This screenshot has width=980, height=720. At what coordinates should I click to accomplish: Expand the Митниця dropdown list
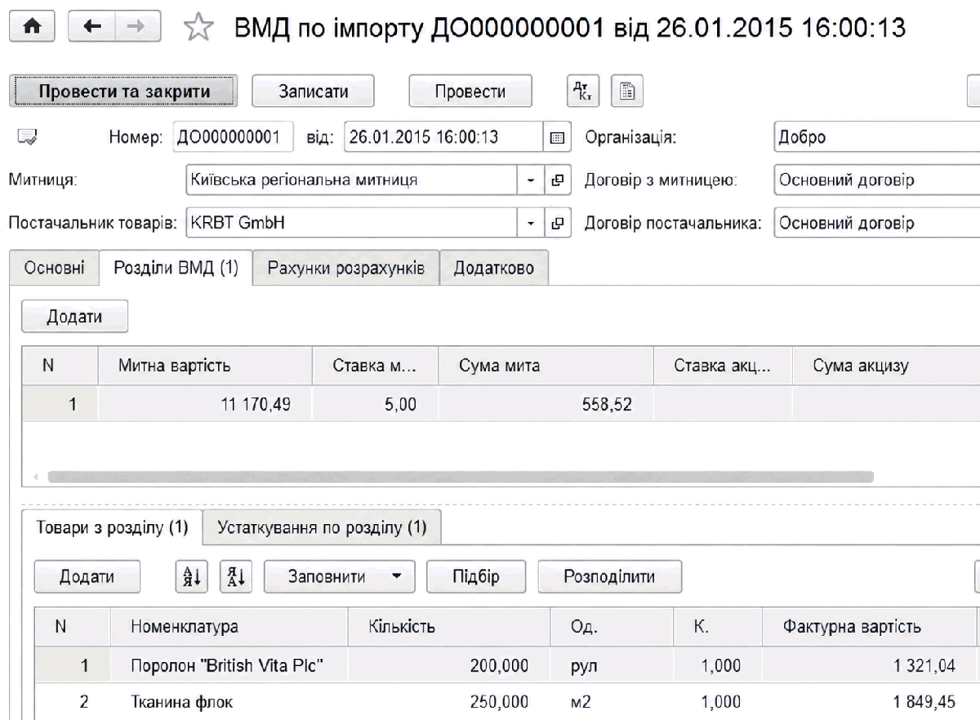(531, 181)
